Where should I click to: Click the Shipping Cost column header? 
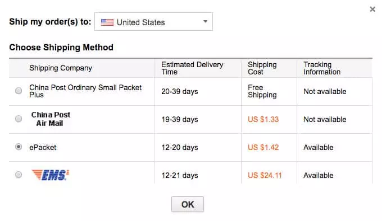pos(262,68)
